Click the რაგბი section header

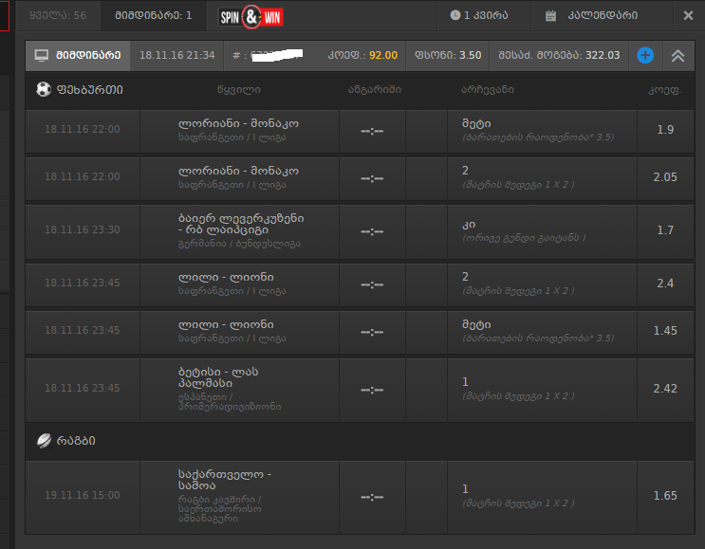(76, 441)
